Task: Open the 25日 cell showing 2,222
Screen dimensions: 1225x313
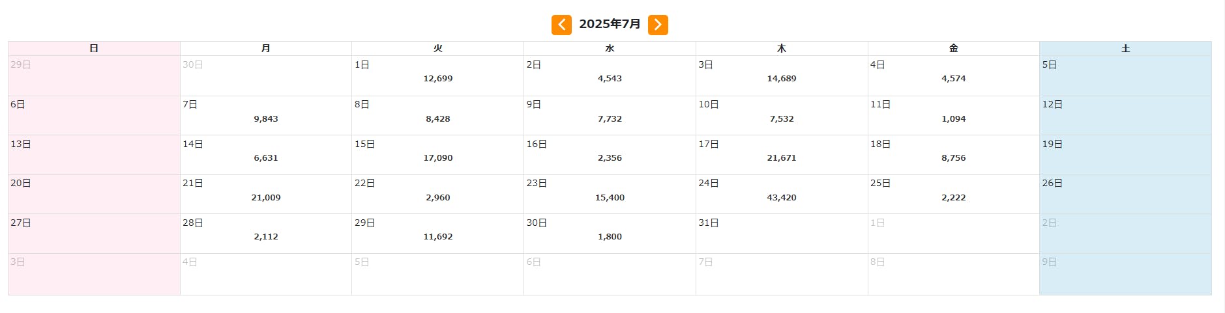Action: tap(953, 198)
